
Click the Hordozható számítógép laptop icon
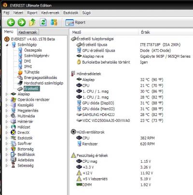tap(20, 83)
